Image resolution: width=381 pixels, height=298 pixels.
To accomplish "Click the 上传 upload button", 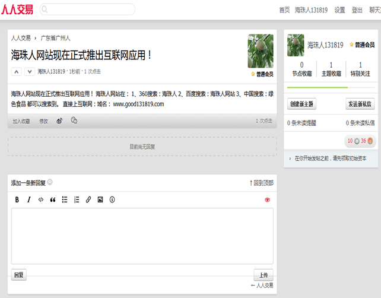I will (x=263, y=275).
